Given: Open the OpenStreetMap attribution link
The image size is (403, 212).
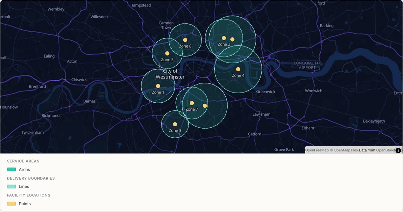Looking at the screenshot, I should point(389,150).
